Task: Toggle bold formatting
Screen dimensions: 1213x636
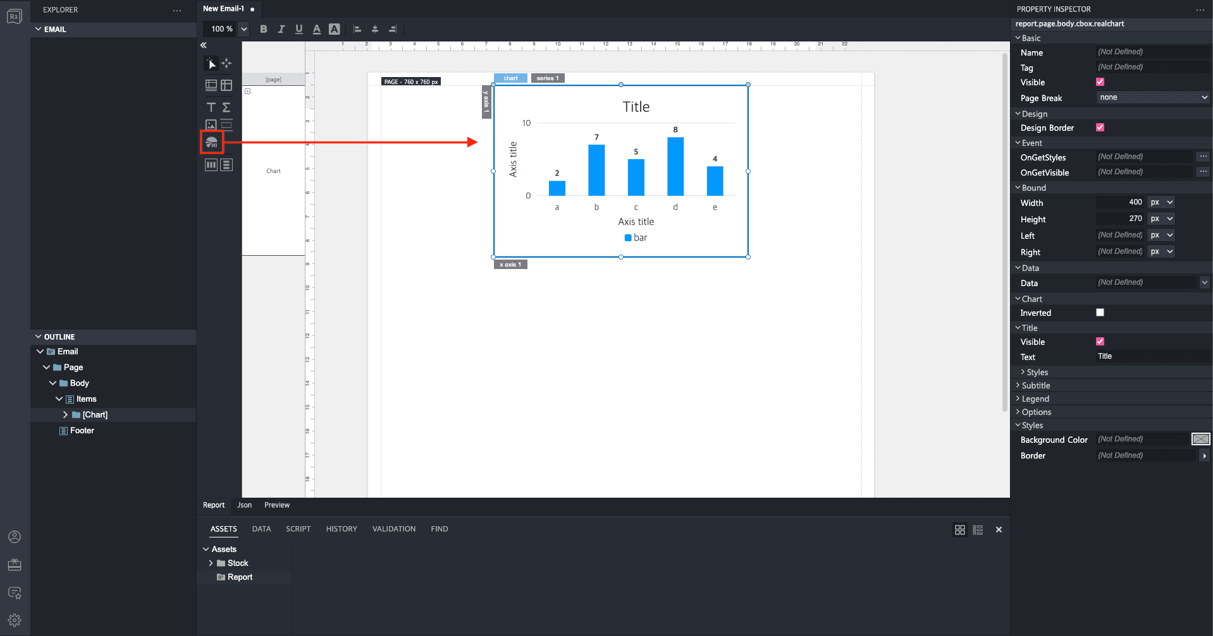Action: [x=264, y=29]
